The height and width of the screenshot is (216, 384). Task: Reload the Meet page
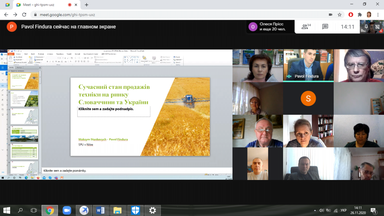[25, 15]
